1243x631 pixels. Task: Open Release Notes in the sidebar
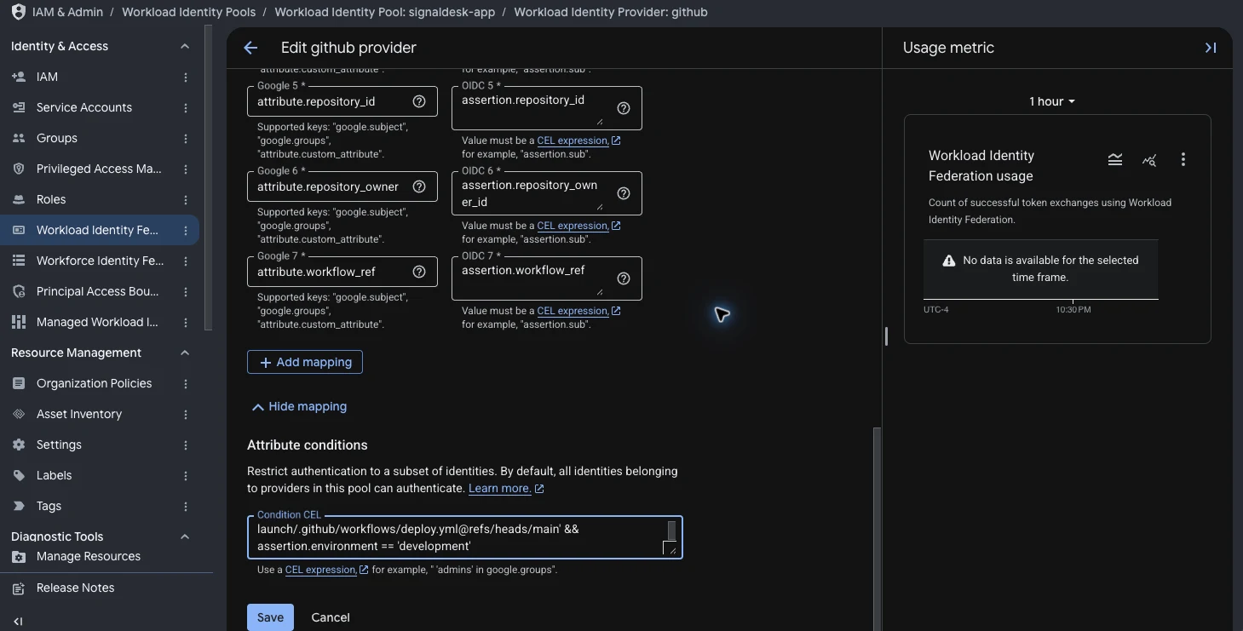pyautogui.click(x=75, y=588)
